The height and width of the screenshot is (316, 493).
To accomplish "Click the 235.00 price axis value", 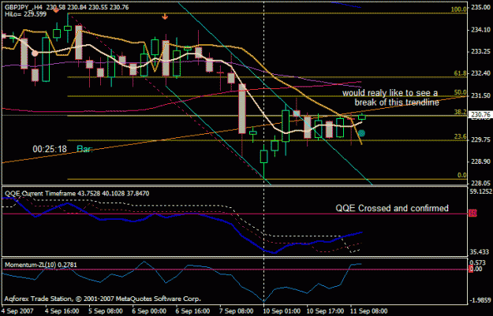I will (480, 8).
